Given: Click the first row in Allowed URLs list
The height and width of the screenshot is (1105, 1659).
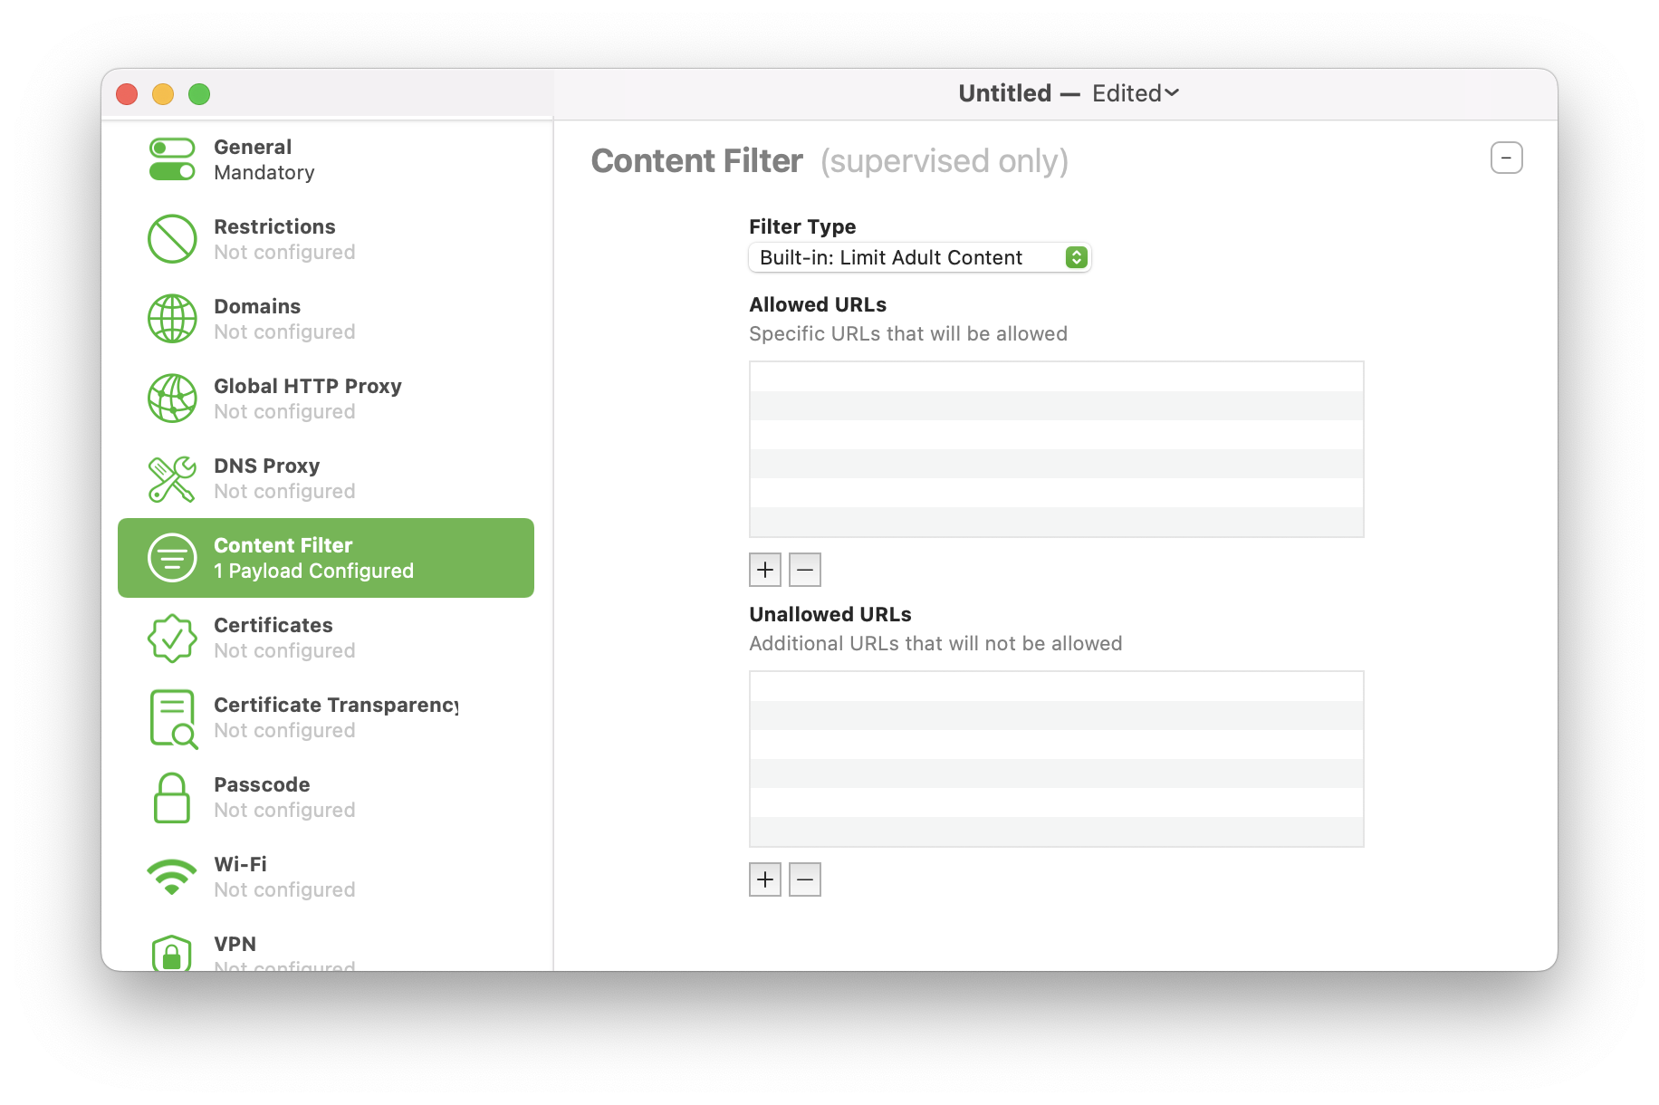Looking at the screenshot, I should (1057, 377).
